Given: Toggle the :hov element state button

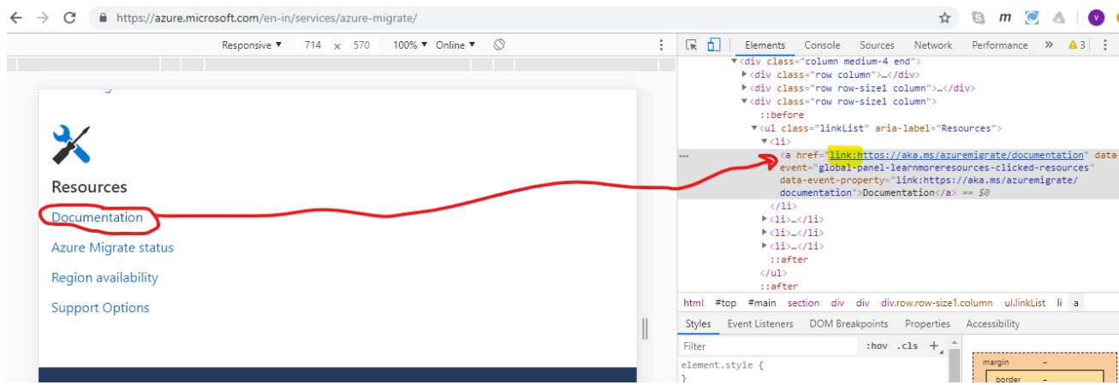Looking at the screenshot, I should tap(877, 346).
